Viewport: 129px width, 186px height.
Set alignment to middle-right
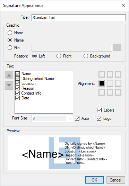pyautogui.click(x=118, y=83)
